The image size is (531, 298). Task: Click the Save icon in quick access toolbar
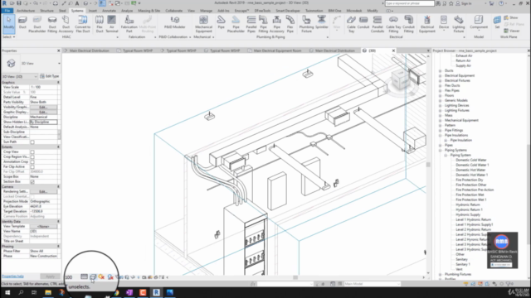click(19, 3)
